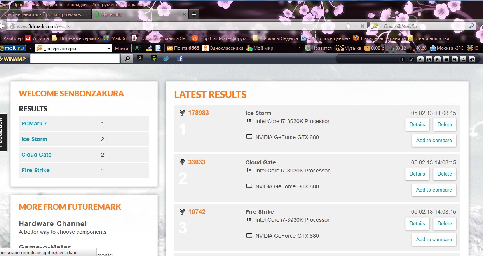Click the Android icon in Winamp toolbar

click(153, 59)
